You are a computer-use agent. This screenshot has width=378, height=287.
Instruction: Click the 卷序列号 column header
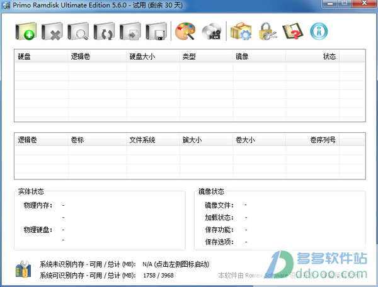(312, 140)
